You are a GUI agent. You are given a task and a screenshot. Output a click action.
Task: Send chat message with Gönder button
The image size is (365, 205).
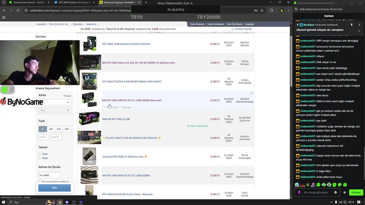tap(356, 192)
